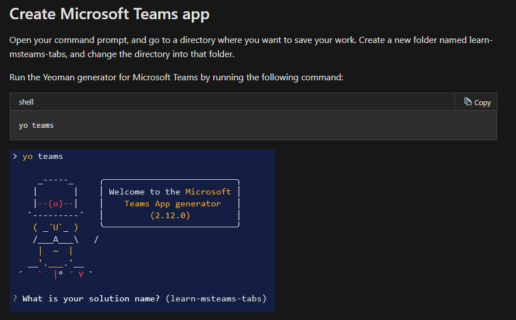Click the 'Create Microsoft Teams app' heading
Screen dimensions: 516x320
[x=109, y=15]
